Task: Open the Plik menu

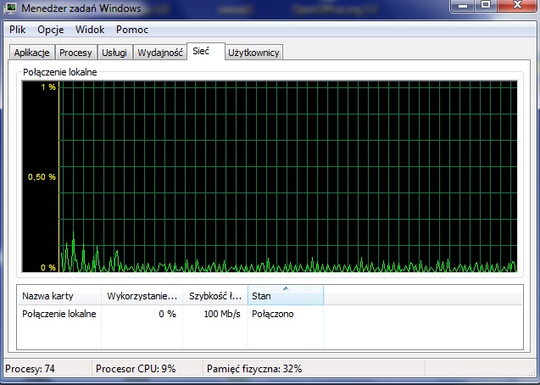Action: [17, 30]
